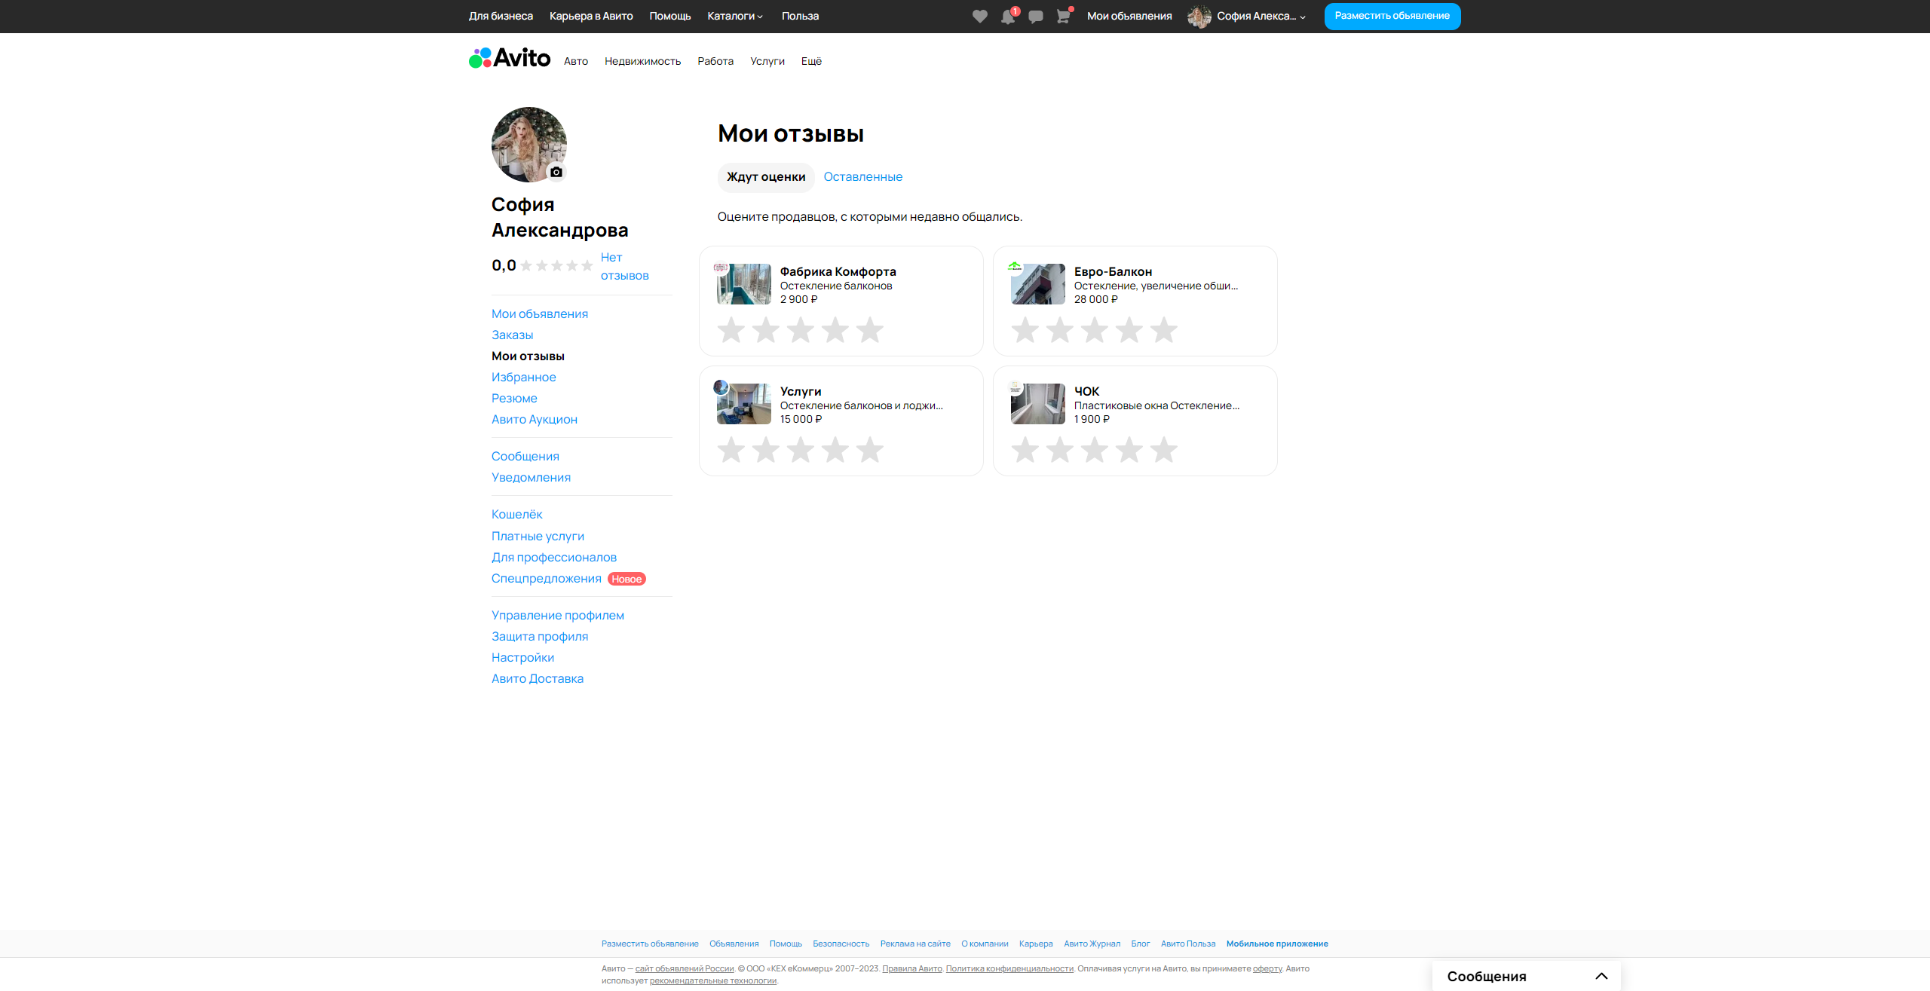
Task: Open Услуги balcony listing thumbnail
Action: (744, 404)
